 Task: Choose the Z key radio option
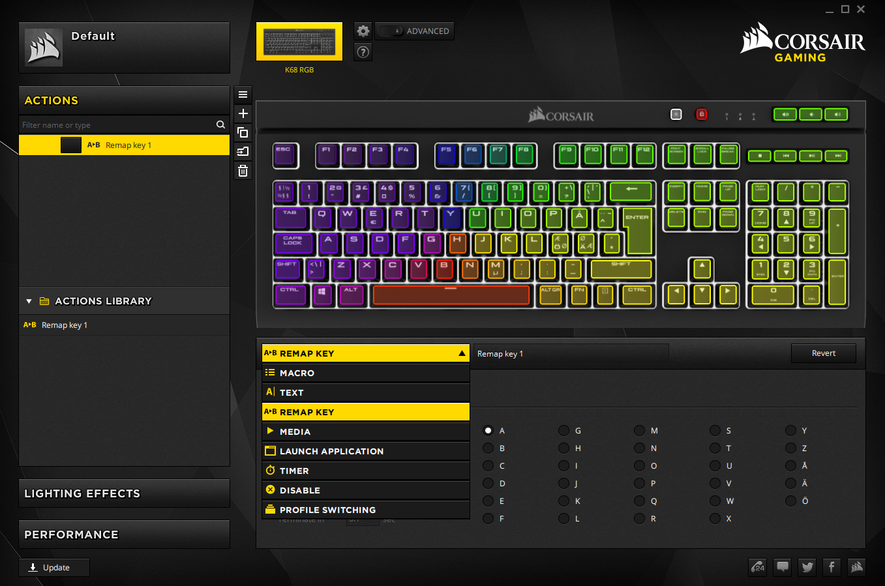[x=790, y=448]
